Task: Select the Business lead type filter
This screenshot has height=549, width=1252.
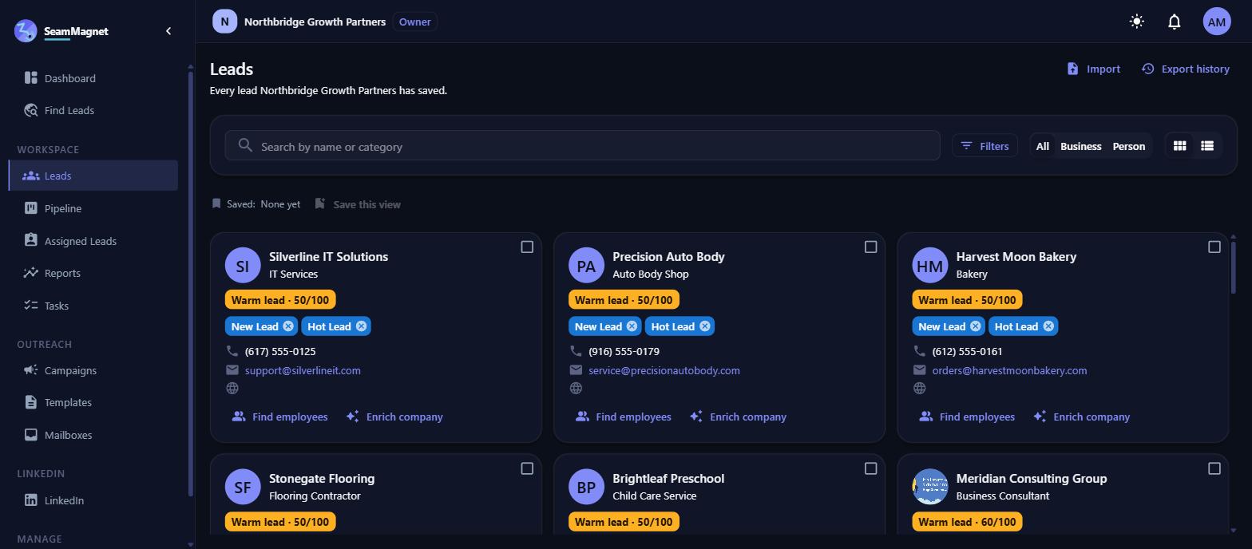Action: 1080,146
